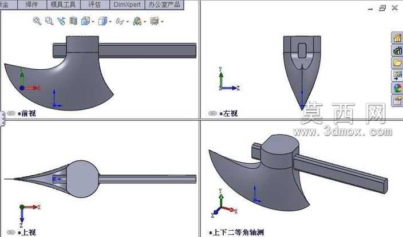Switch to the 评估 tab

coord(94,5)
